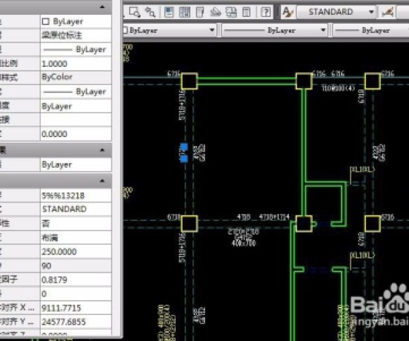Viewport: 409px width, 341px height.
Task: Open the QuickCalc calculator icon
Action: coord(245,12)
